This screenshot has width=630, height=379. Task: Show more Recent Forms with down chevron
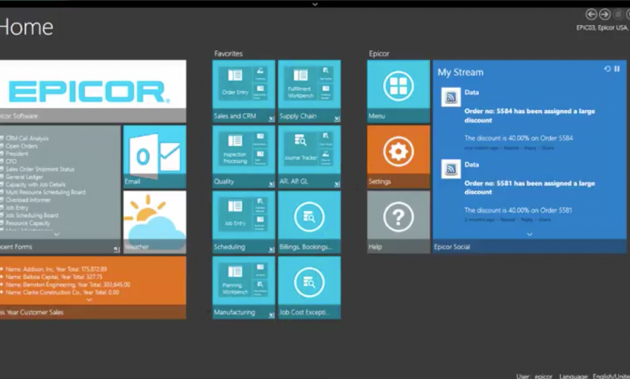pyautogui.click(x=57, y=234)
